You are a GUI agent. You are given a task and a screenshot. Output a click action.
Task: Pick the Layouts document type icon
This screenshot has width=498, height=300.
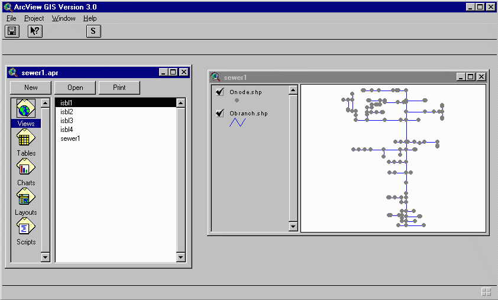[x=25, y=198]
